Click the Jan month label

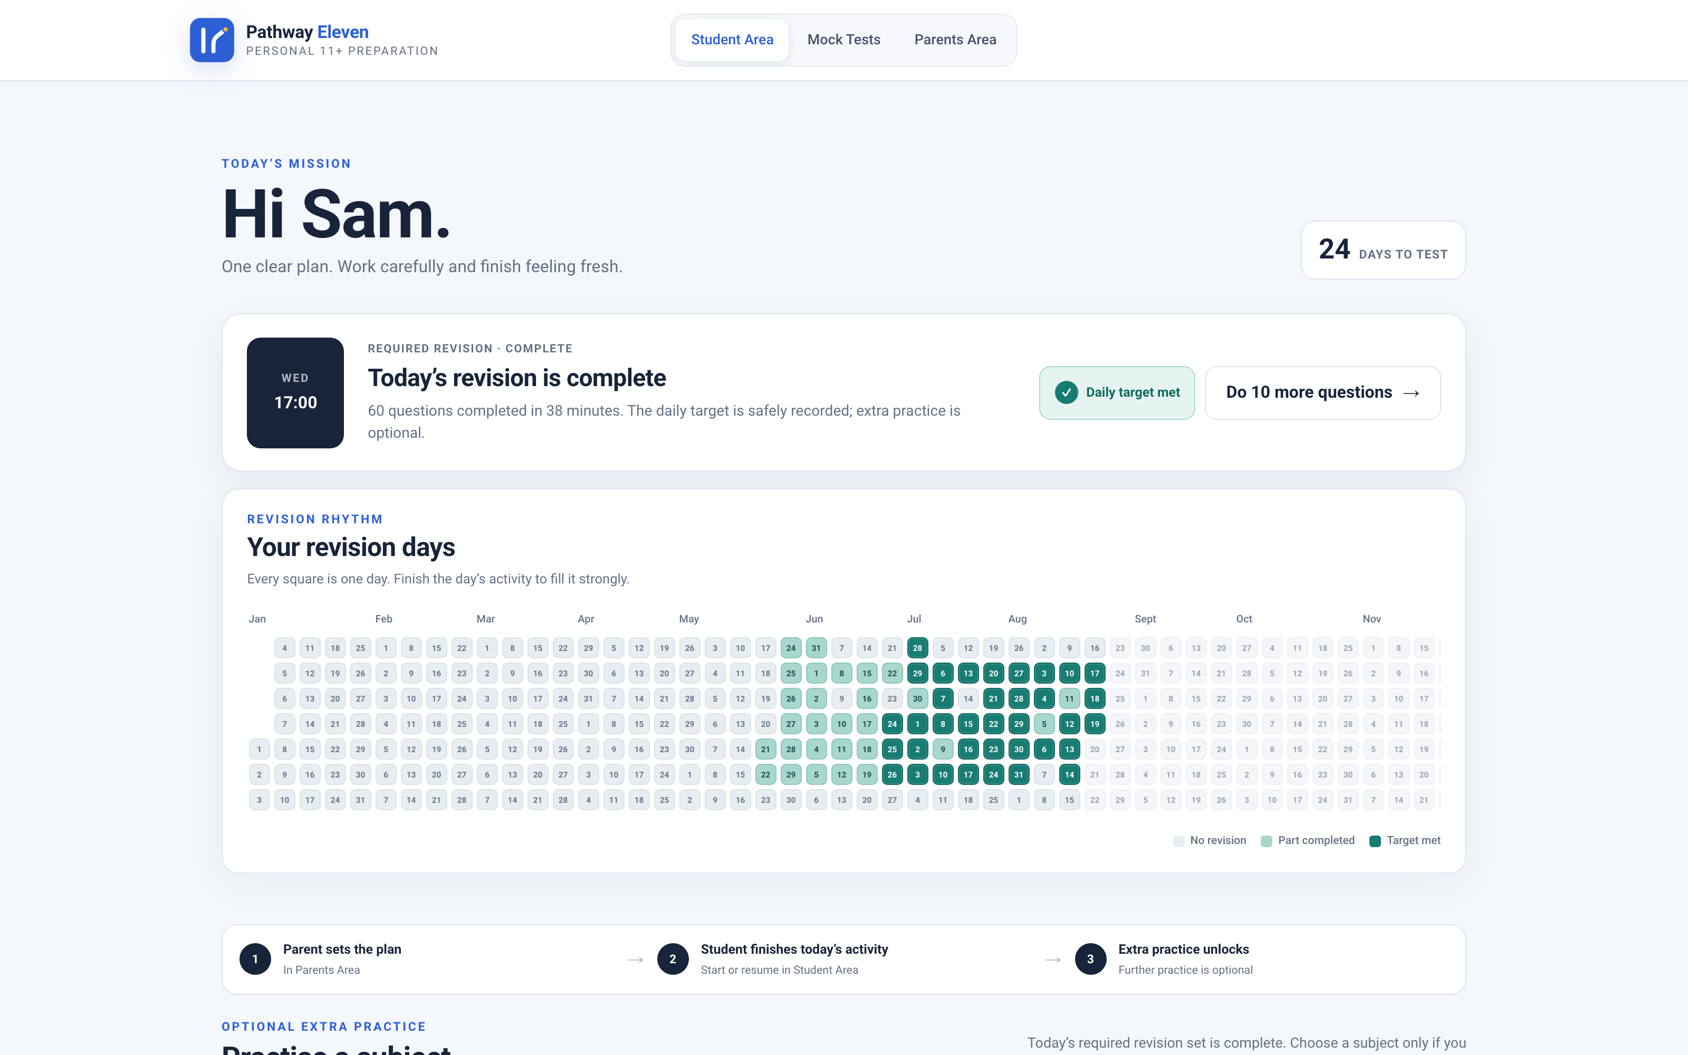coord(257,619)
